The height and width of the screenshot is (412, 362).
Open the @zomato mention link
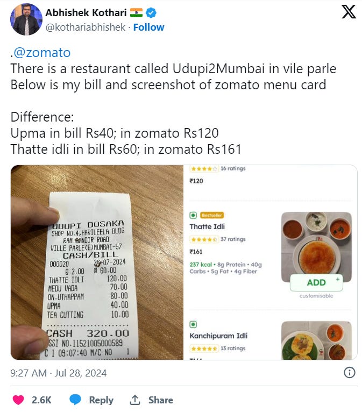[42, 53]
